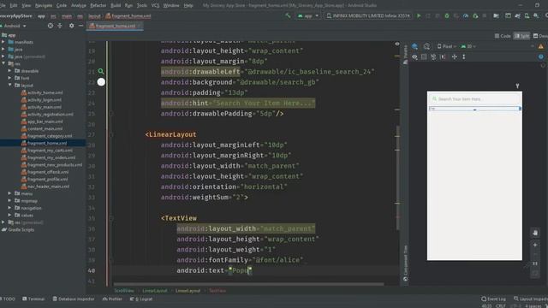Screen dimensions: 548x308
Task: Collapse the layout folder
Action: tap(9, 86)
